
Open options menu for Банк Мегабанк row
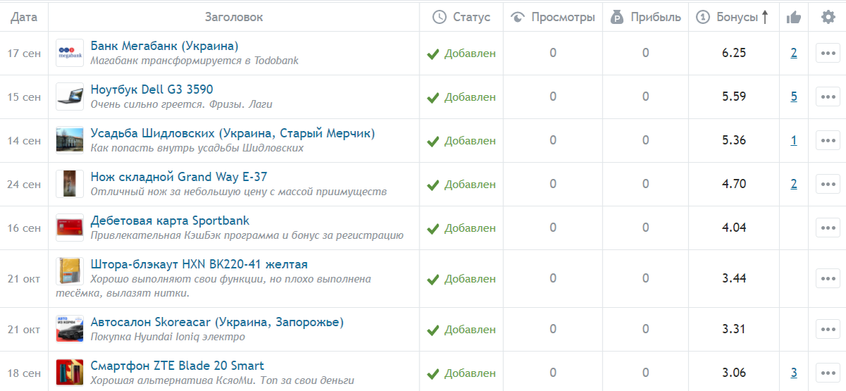828,54
